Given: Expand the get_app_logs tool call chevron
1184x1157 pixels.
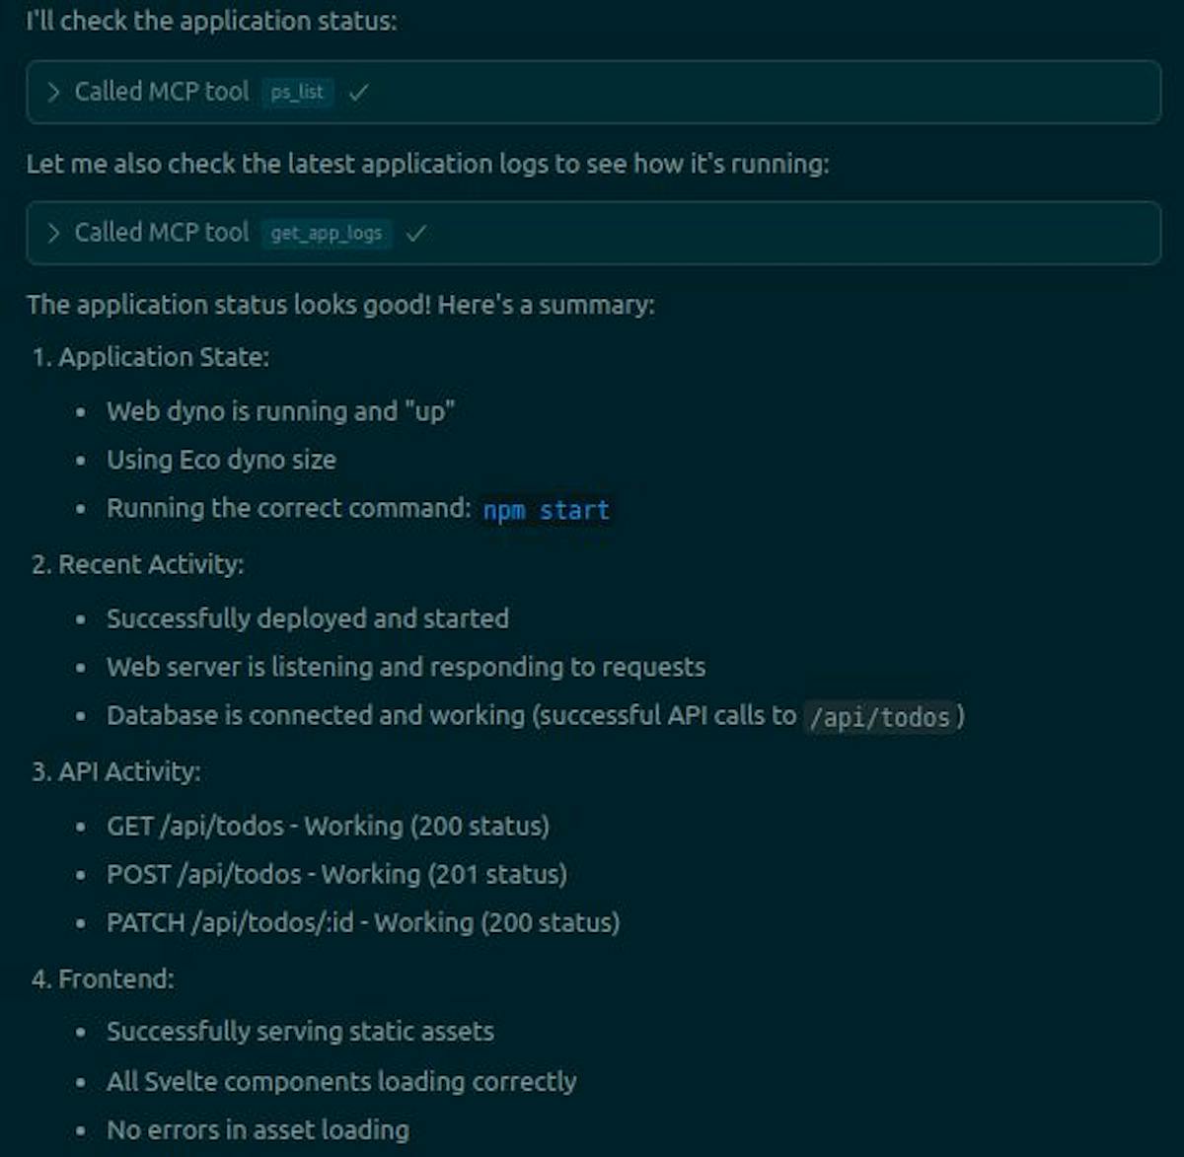Looking at the screenshot, I should (53, 233).
